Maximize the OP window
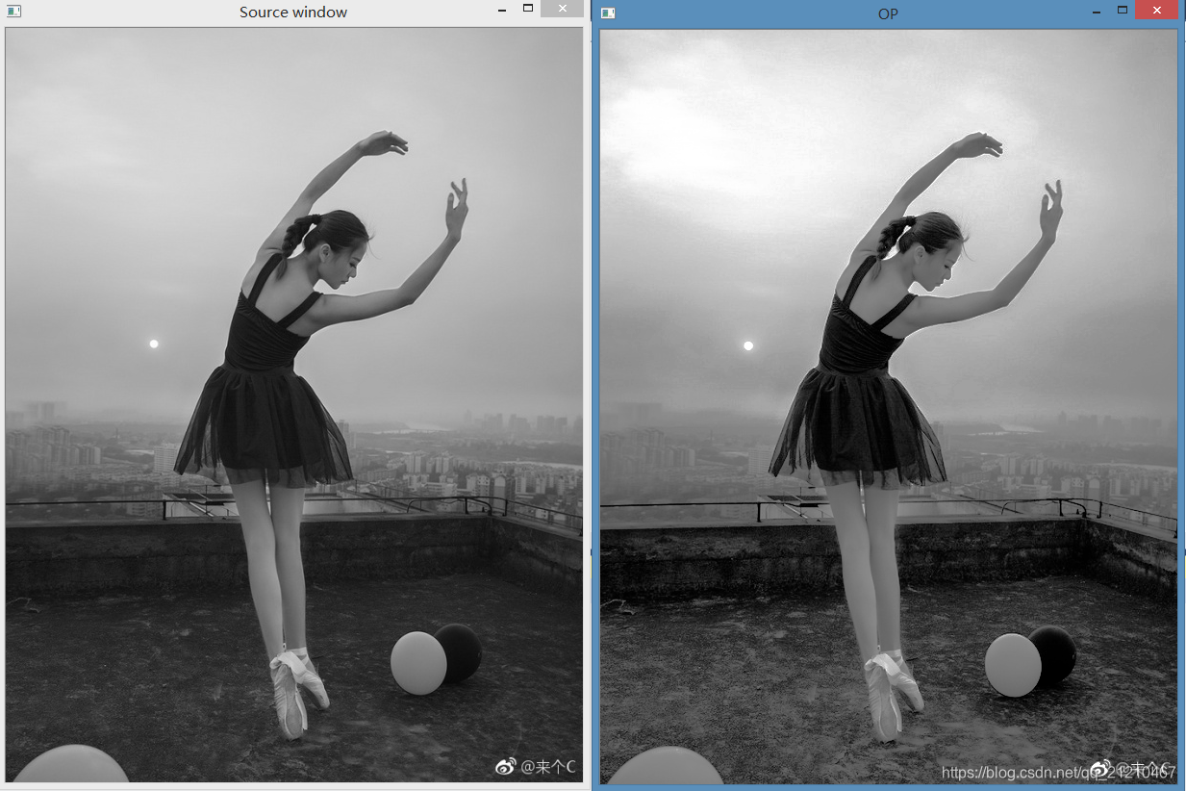This screenshot has height=791, width=1186. [x=1123, y=10]
